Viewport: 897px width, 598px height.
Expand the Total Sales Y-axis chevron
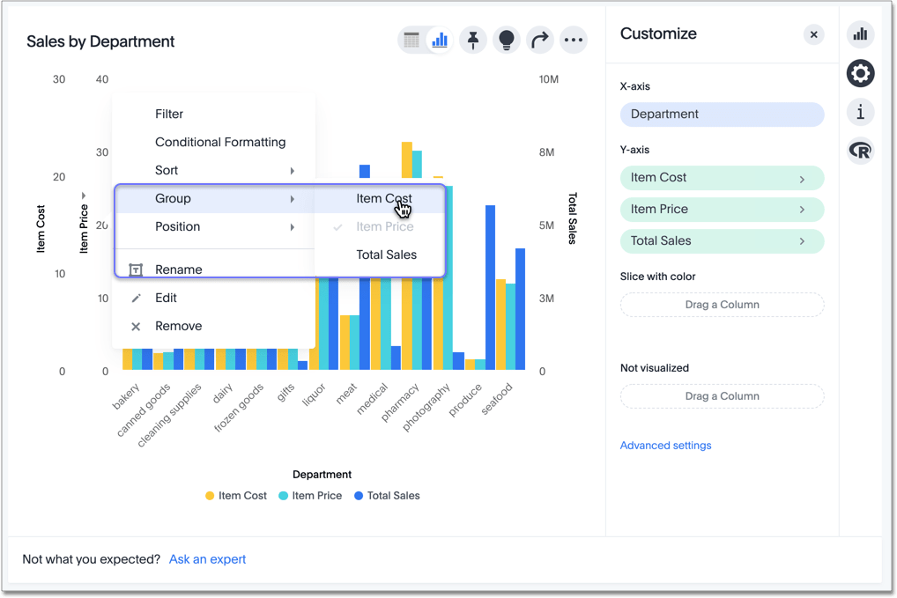coord(802,241)
